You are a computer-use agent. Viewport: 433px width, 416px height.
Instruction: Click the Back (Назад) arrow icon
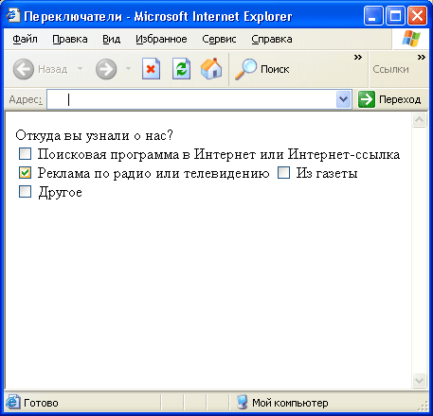click(x=24, y=69)
